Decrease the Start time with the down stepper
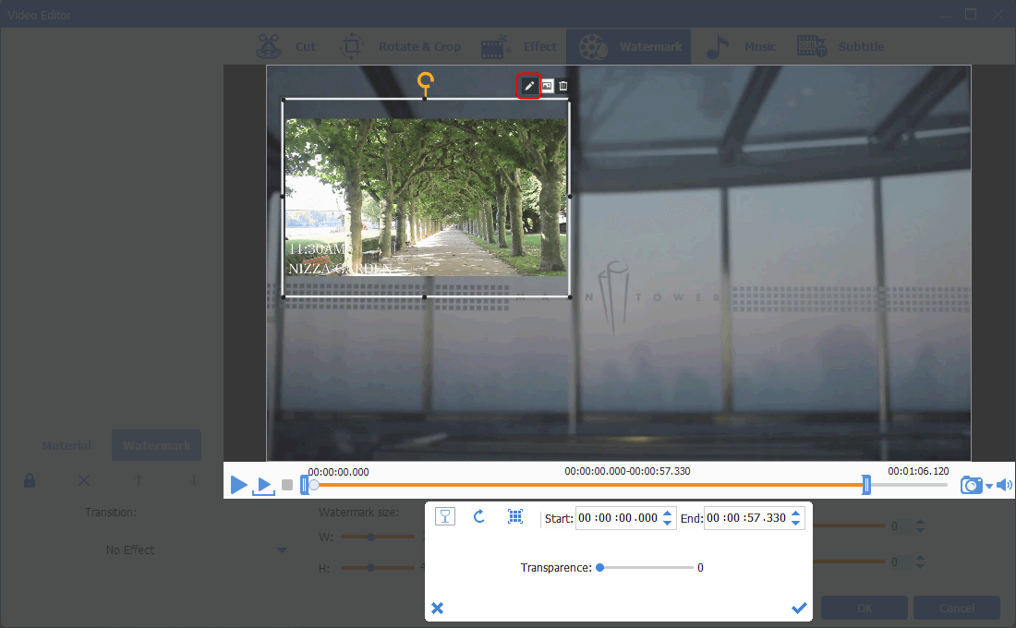The height and width of the screenshot is (628, 1016). pyautogui.click(x=668, y=524)
